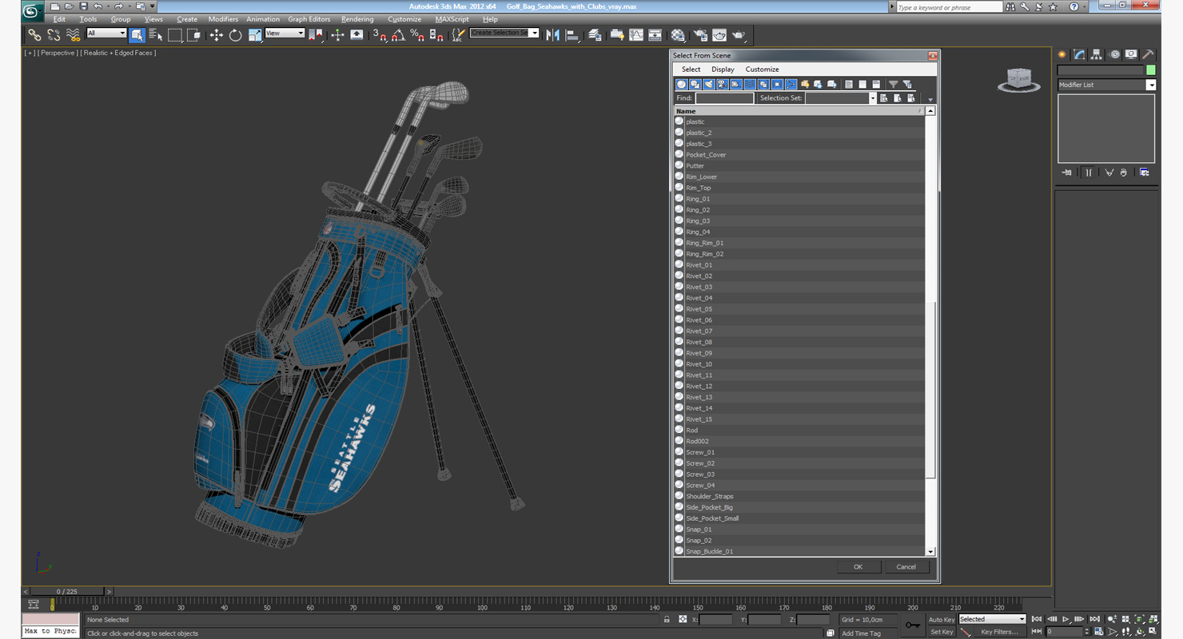Select the Unlink Selection tool
1183x639 pixels.
54,35
